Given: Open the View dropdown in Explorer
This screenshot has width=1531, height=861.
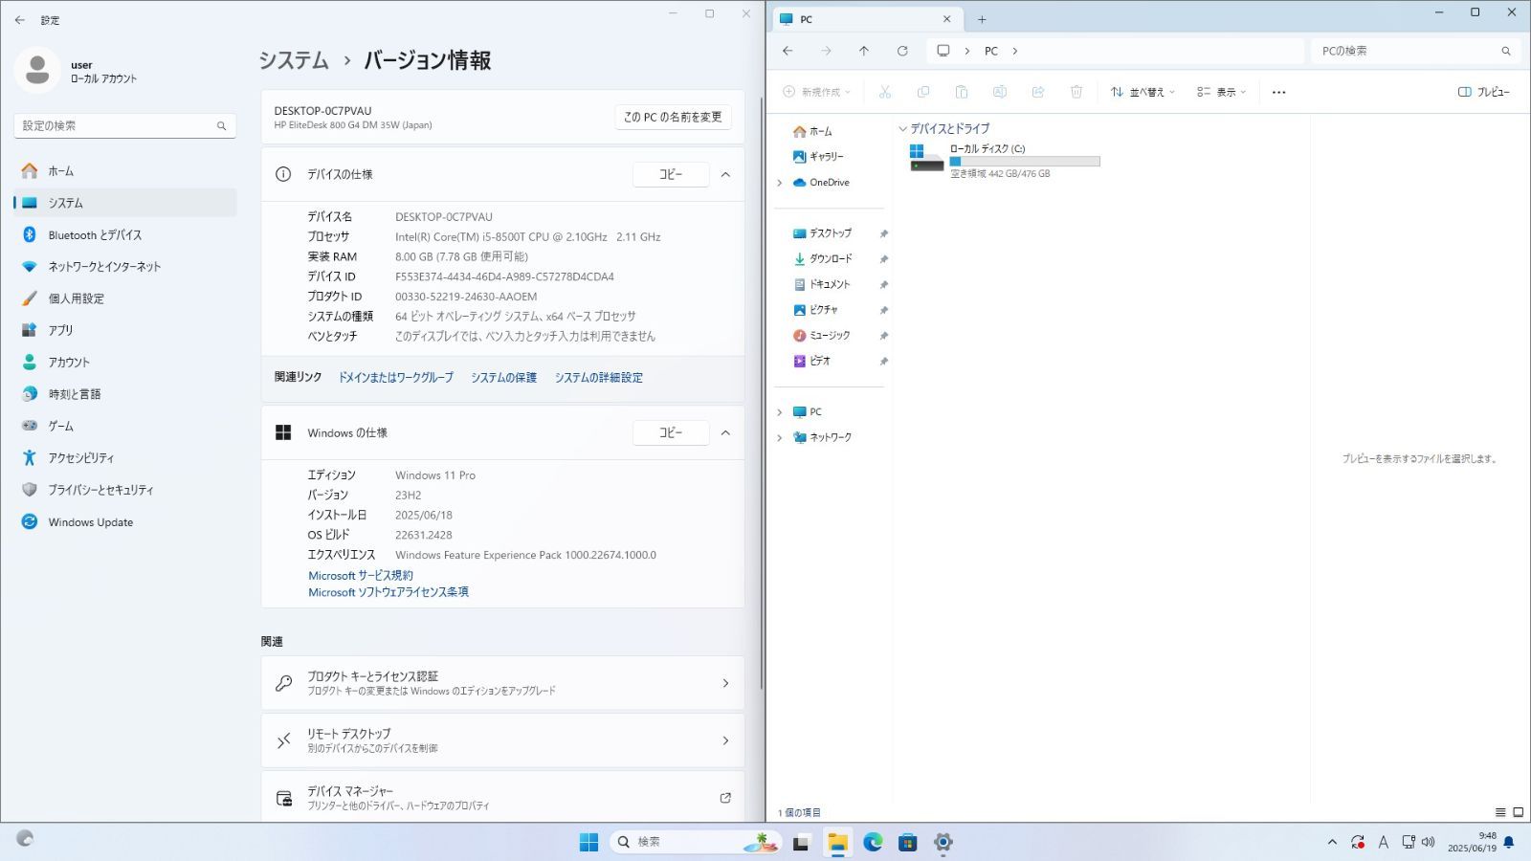Looking at the screenshot, I should (x=1221, y=92).
